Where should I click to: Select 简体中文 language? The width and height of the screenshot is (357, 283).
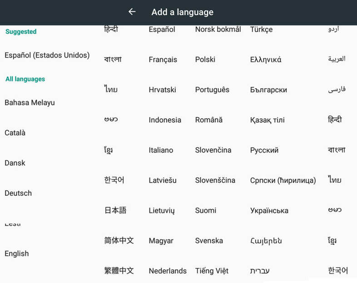pyautogui.click(x=119, y=241)
